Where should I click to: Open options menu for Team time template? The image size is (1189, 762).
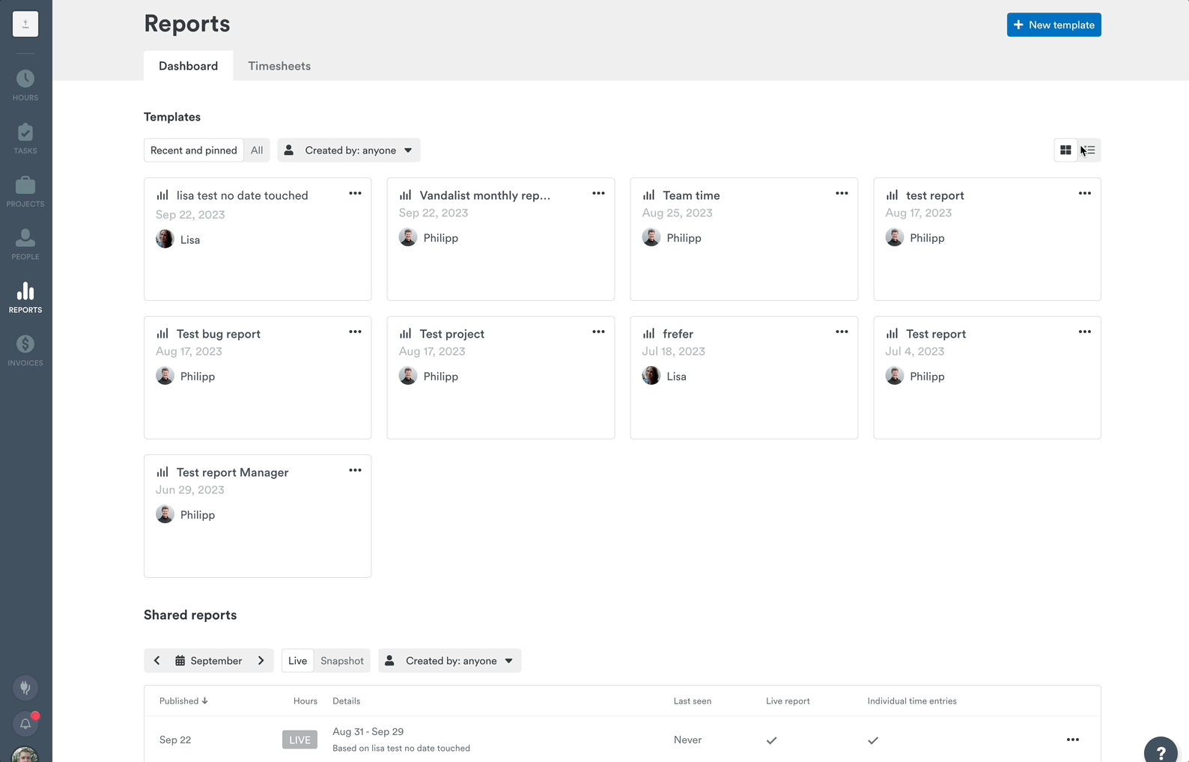point(842,194)
